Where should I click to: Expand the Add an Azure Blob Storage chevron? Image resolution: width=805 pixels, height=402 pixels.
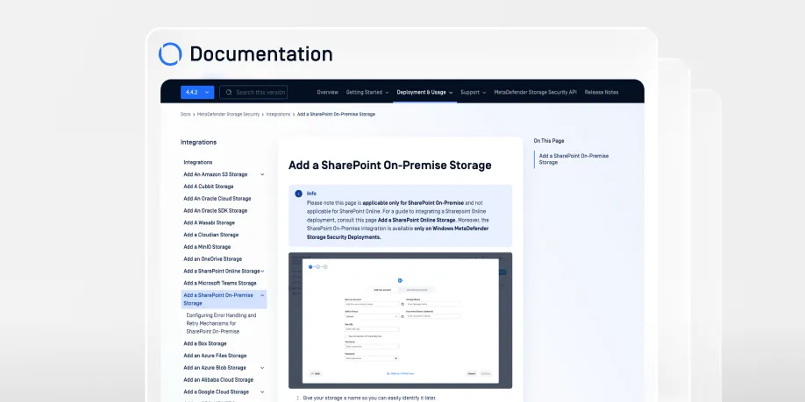click(262, 368)
